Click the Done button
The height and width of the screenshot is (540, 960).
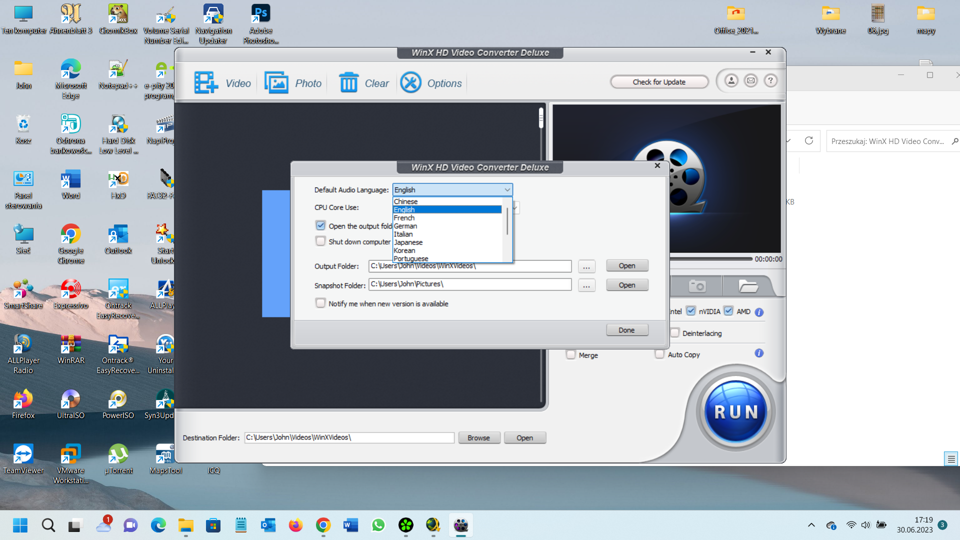627,330
